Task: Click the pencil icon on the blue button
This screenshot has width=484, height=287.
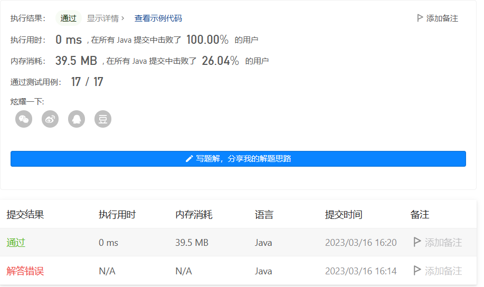Action: click(x=189, y=159)
